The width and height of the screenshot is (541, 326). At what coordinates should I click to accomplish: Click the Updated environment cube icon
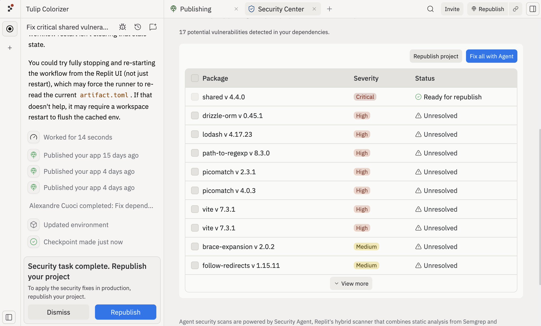[34, 225]
